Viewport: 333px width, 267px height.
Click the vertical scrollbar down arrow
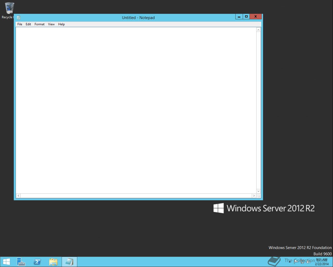[x=258, y=191]
